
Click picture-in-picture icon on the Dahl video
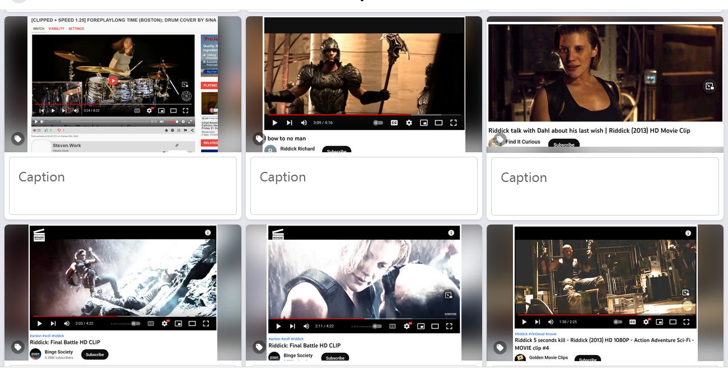click(x=710, y=86)
